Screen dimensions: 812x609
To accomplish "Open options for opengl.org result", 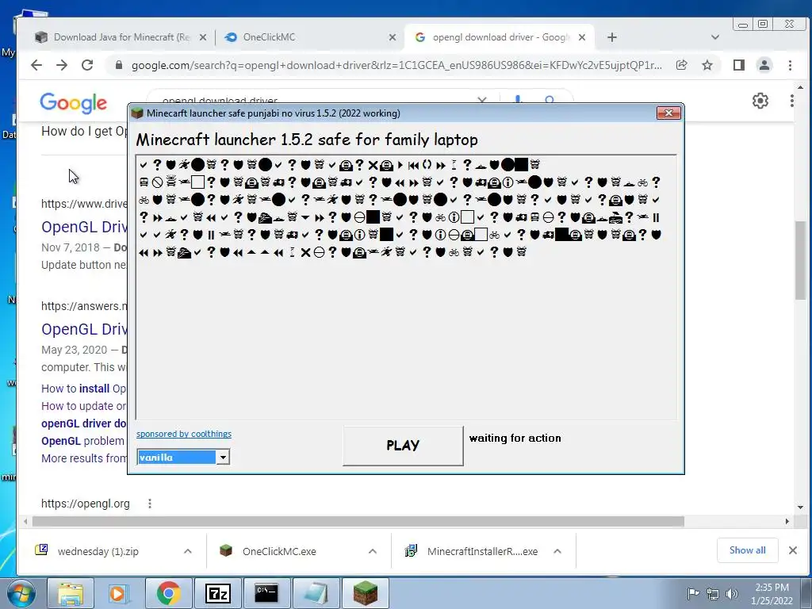I will pos(150,504).
